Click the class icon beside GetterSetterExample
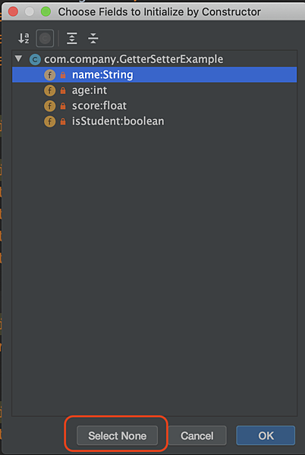 (35, 59)
